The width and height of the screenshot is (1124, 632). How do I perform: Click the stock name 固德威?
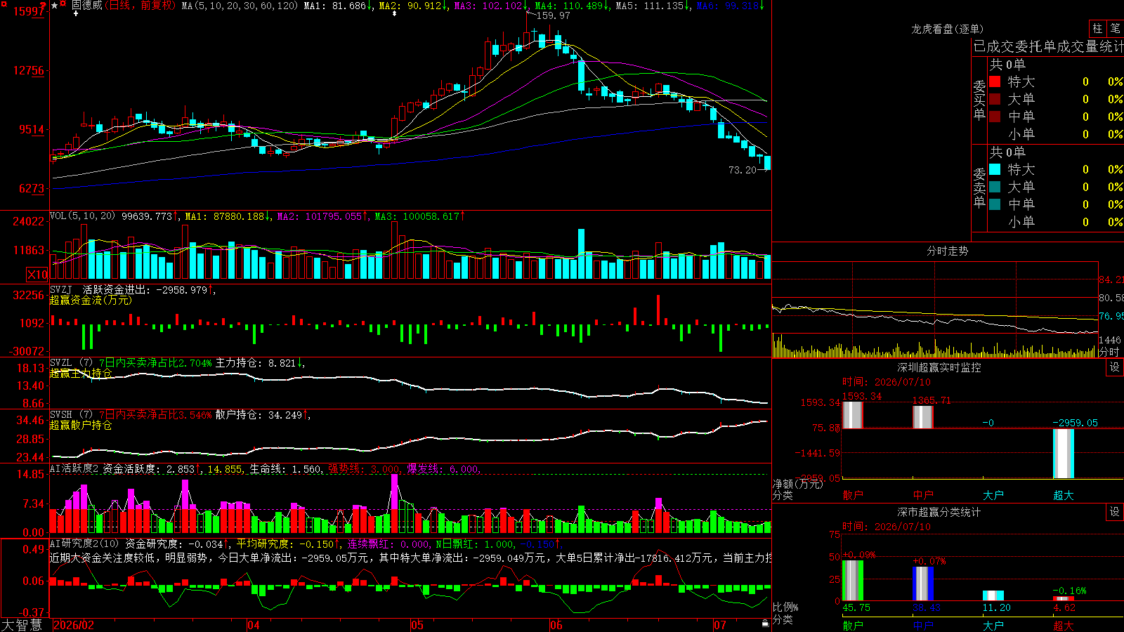click(86, 6)
